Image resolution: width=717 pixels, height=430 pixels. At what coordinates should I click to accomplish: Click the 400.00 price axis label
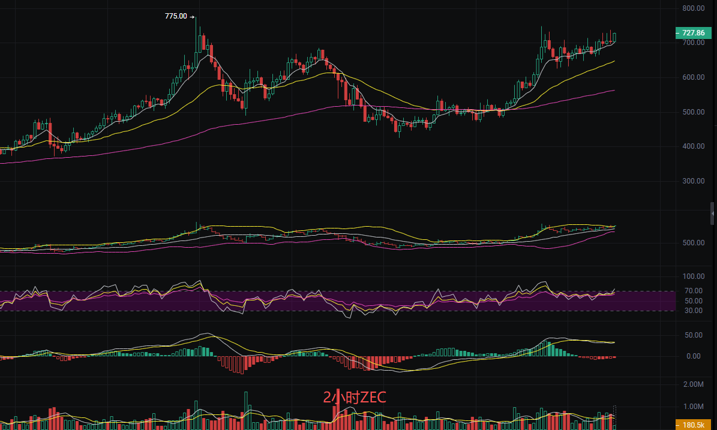click(x=693, y=146)
